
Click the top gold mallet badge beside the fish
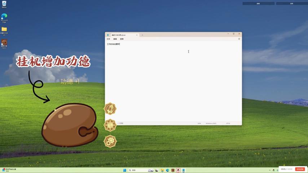[110, 108]
